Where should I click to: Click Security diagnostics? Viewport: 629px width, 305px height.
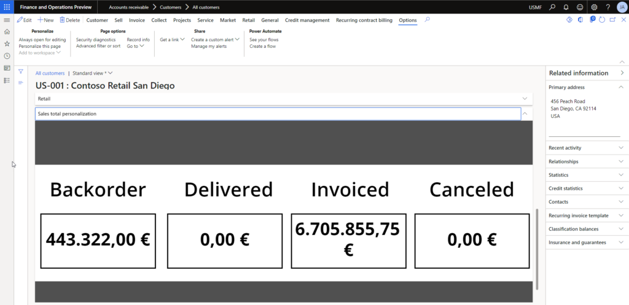click(x=96, y=40)
